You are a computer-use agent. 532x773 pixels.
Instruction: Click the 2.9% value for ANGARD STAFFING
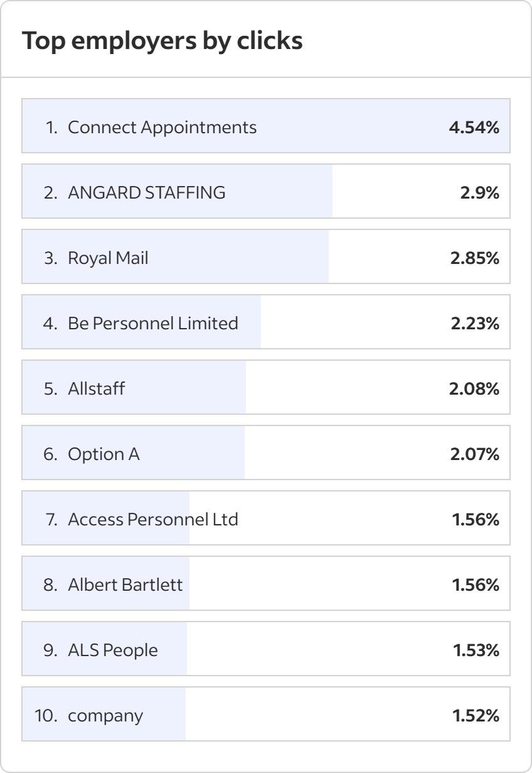coord(479,193)
